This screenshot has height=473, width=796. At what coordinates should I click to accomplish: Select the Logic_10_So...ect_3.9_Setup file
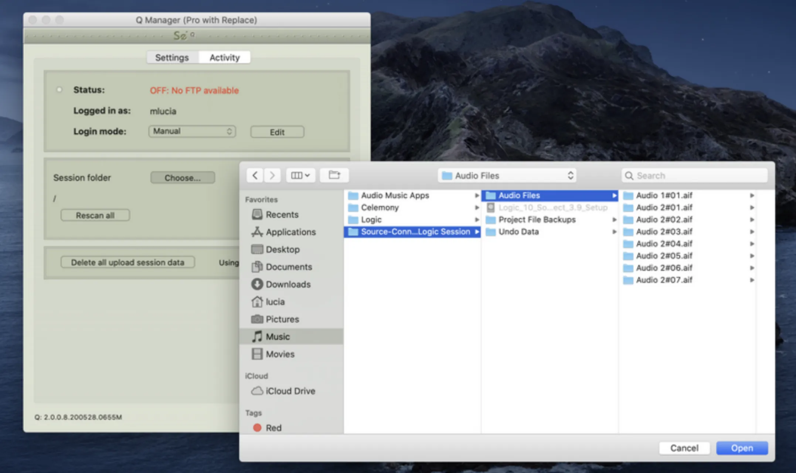coord(550,208)
